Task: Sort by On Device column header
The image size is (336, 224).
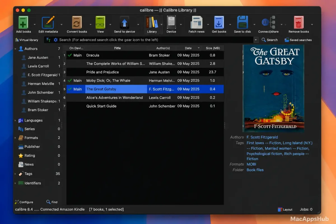Action: click(x=76, y=48)
